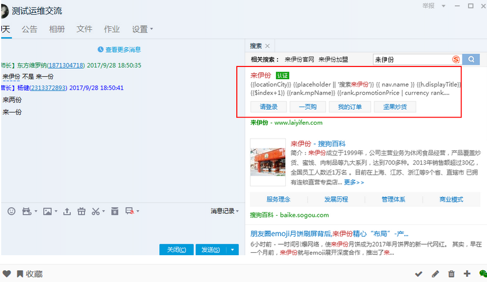Open the send options arrow beside 发送

coord(233,250)
